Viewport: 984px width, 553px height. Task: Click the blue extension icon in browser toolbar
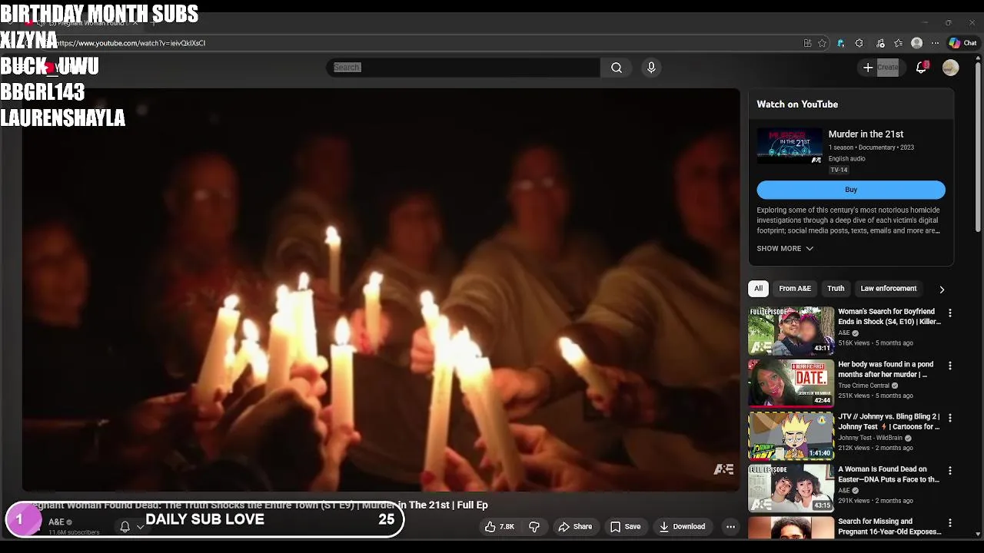pyautogui.click(x=840, y=43)
